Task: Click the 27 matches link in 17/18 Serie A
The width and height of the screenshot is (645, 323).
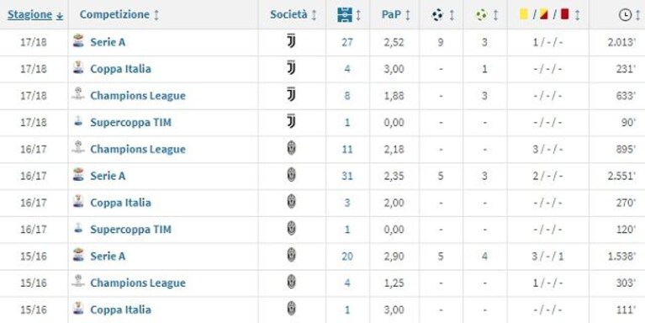Action: click(x=346, y=42)
